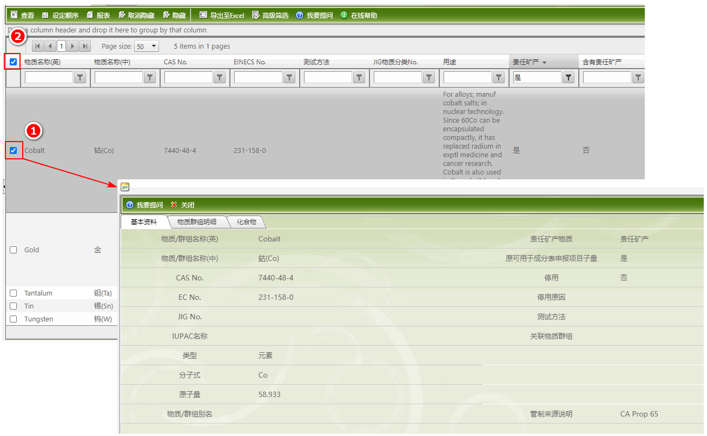
Task: Sort by 含有责任矿产 column header
Action: point(602,62)
